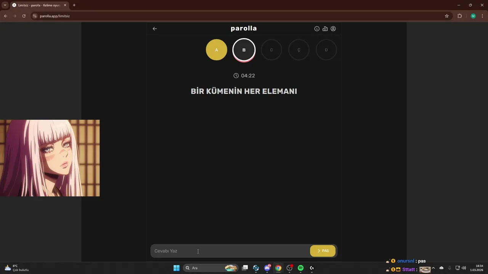488x274 pixels.
Task: Focus the Cevabı Yaz answer field
Action: tap(230, 251)
